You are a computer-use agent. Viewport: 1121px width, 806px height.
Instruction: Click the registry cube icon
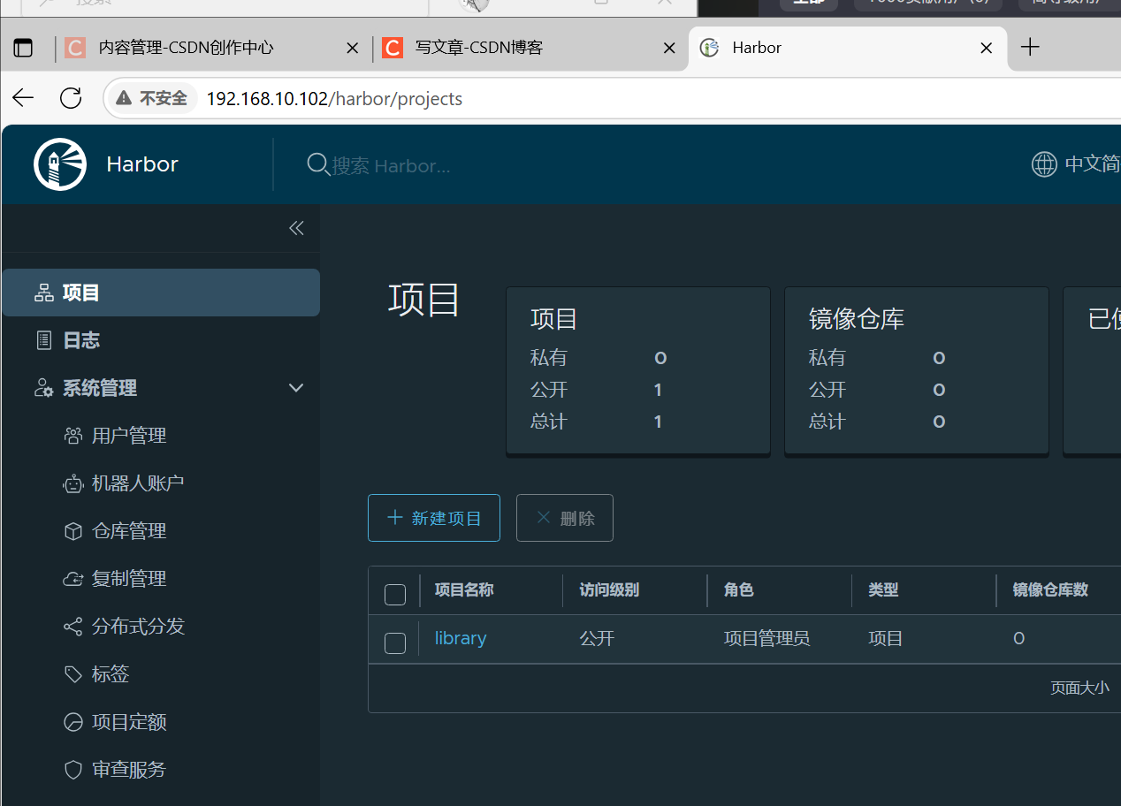click(x=73, y=531)
